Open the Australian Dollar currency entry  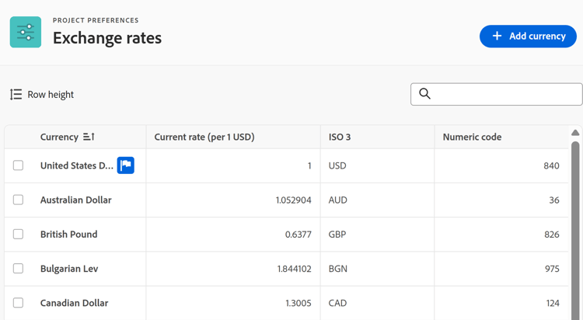pos(76,200)
